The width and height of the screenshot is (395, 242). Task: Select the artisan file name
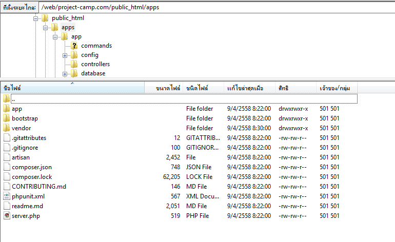pos(21,157)
